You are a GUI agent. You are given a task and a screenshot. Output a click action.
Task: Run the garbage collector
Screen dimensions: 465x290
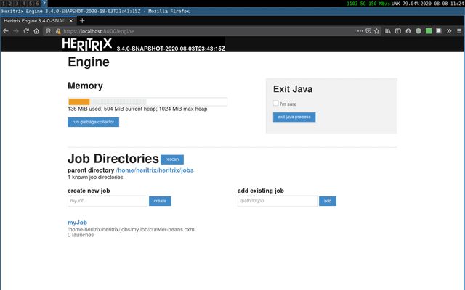pyautogui.click(x=93, y=122)
